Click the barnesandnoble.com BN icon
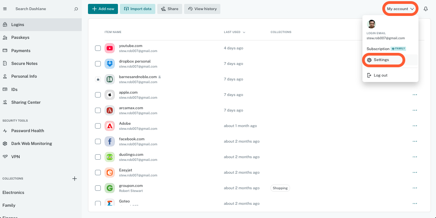 [109, 79]
